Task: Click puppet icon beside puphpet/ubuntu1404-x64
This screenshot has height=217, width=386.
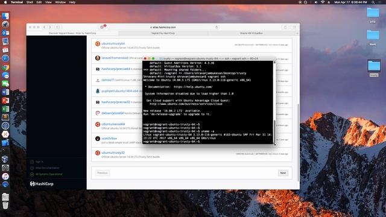Action: point(98,91)
